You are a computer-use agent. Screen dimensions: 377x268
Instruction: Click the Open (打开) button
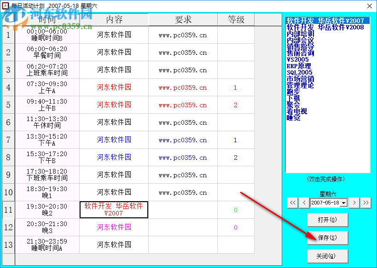tap(328, 220)
